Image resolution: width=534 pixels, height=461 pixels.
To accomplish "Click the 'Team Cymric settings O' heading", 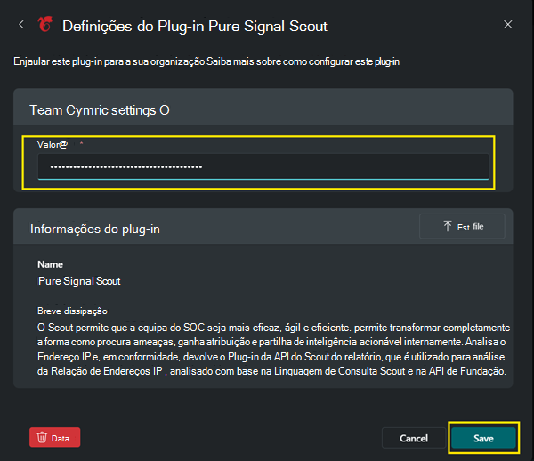I will [x=100, y=110].
